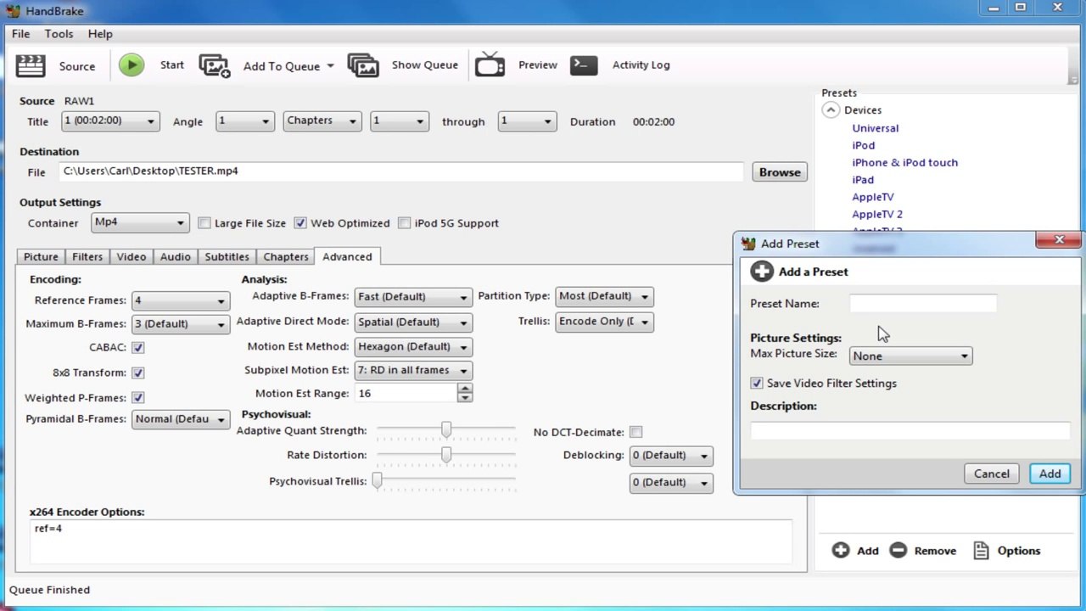This screenshot has height=611, width=1086.
Task: Open the File menu
Action: [x=20, y=34]
